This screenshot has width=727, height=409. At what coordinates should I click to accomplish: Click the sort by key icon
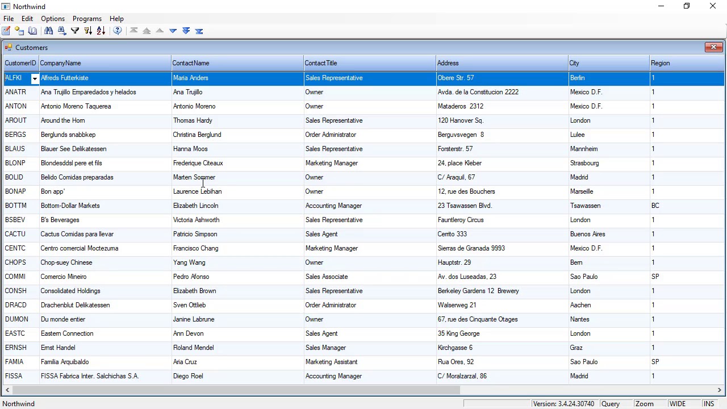click(88, 31)
